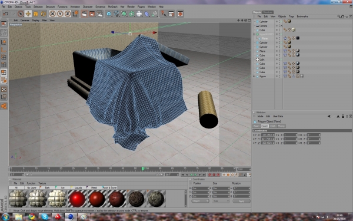Open the spline objects tool
Screen dimensions: 353x221
click(x=116, y=14)
